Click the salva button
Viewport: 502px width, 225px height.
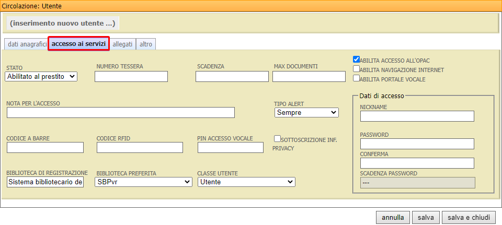pos(426,217)
